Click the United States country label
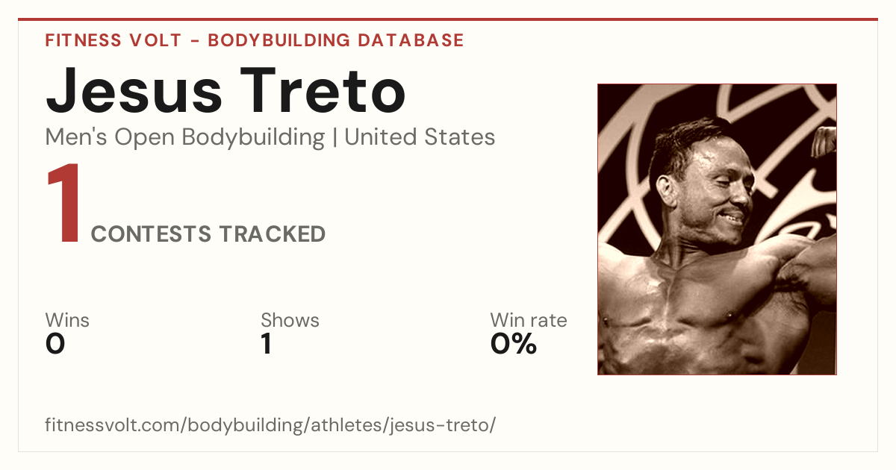Viewport: 896px width, 470px height. [x=420, y=137]
